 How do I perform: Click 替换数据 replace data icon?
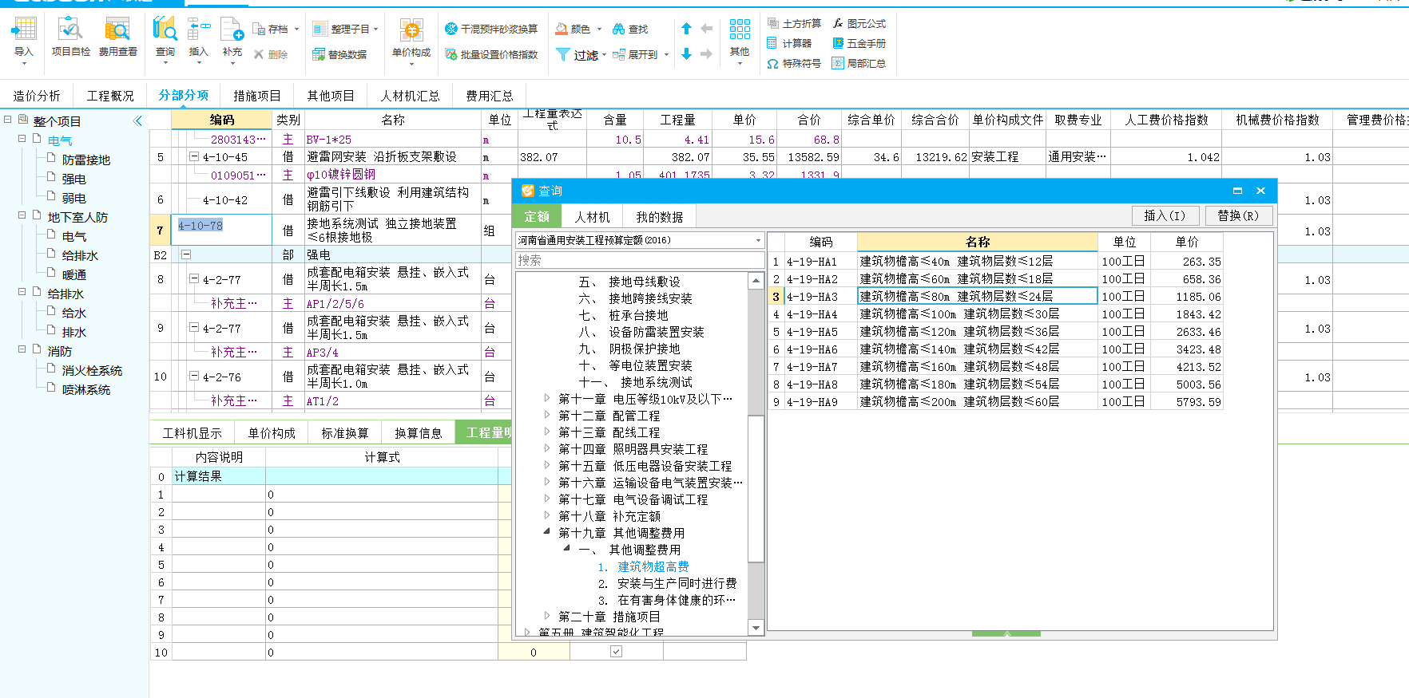tap(320, 54)
